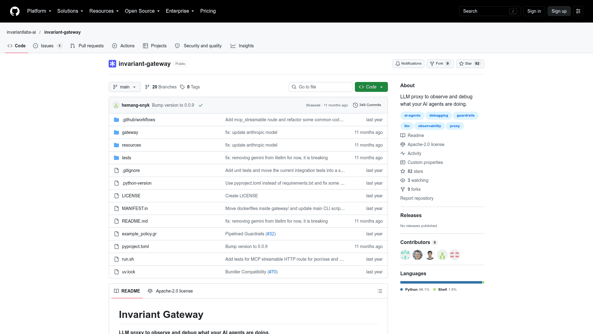Expand the green Code dropdown
This screenshot has width=593, height=334.
[371, 87]
